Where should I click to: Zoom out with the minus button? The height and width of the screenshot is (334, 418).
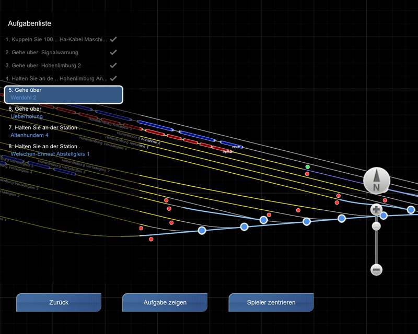[x=376, y=269]
